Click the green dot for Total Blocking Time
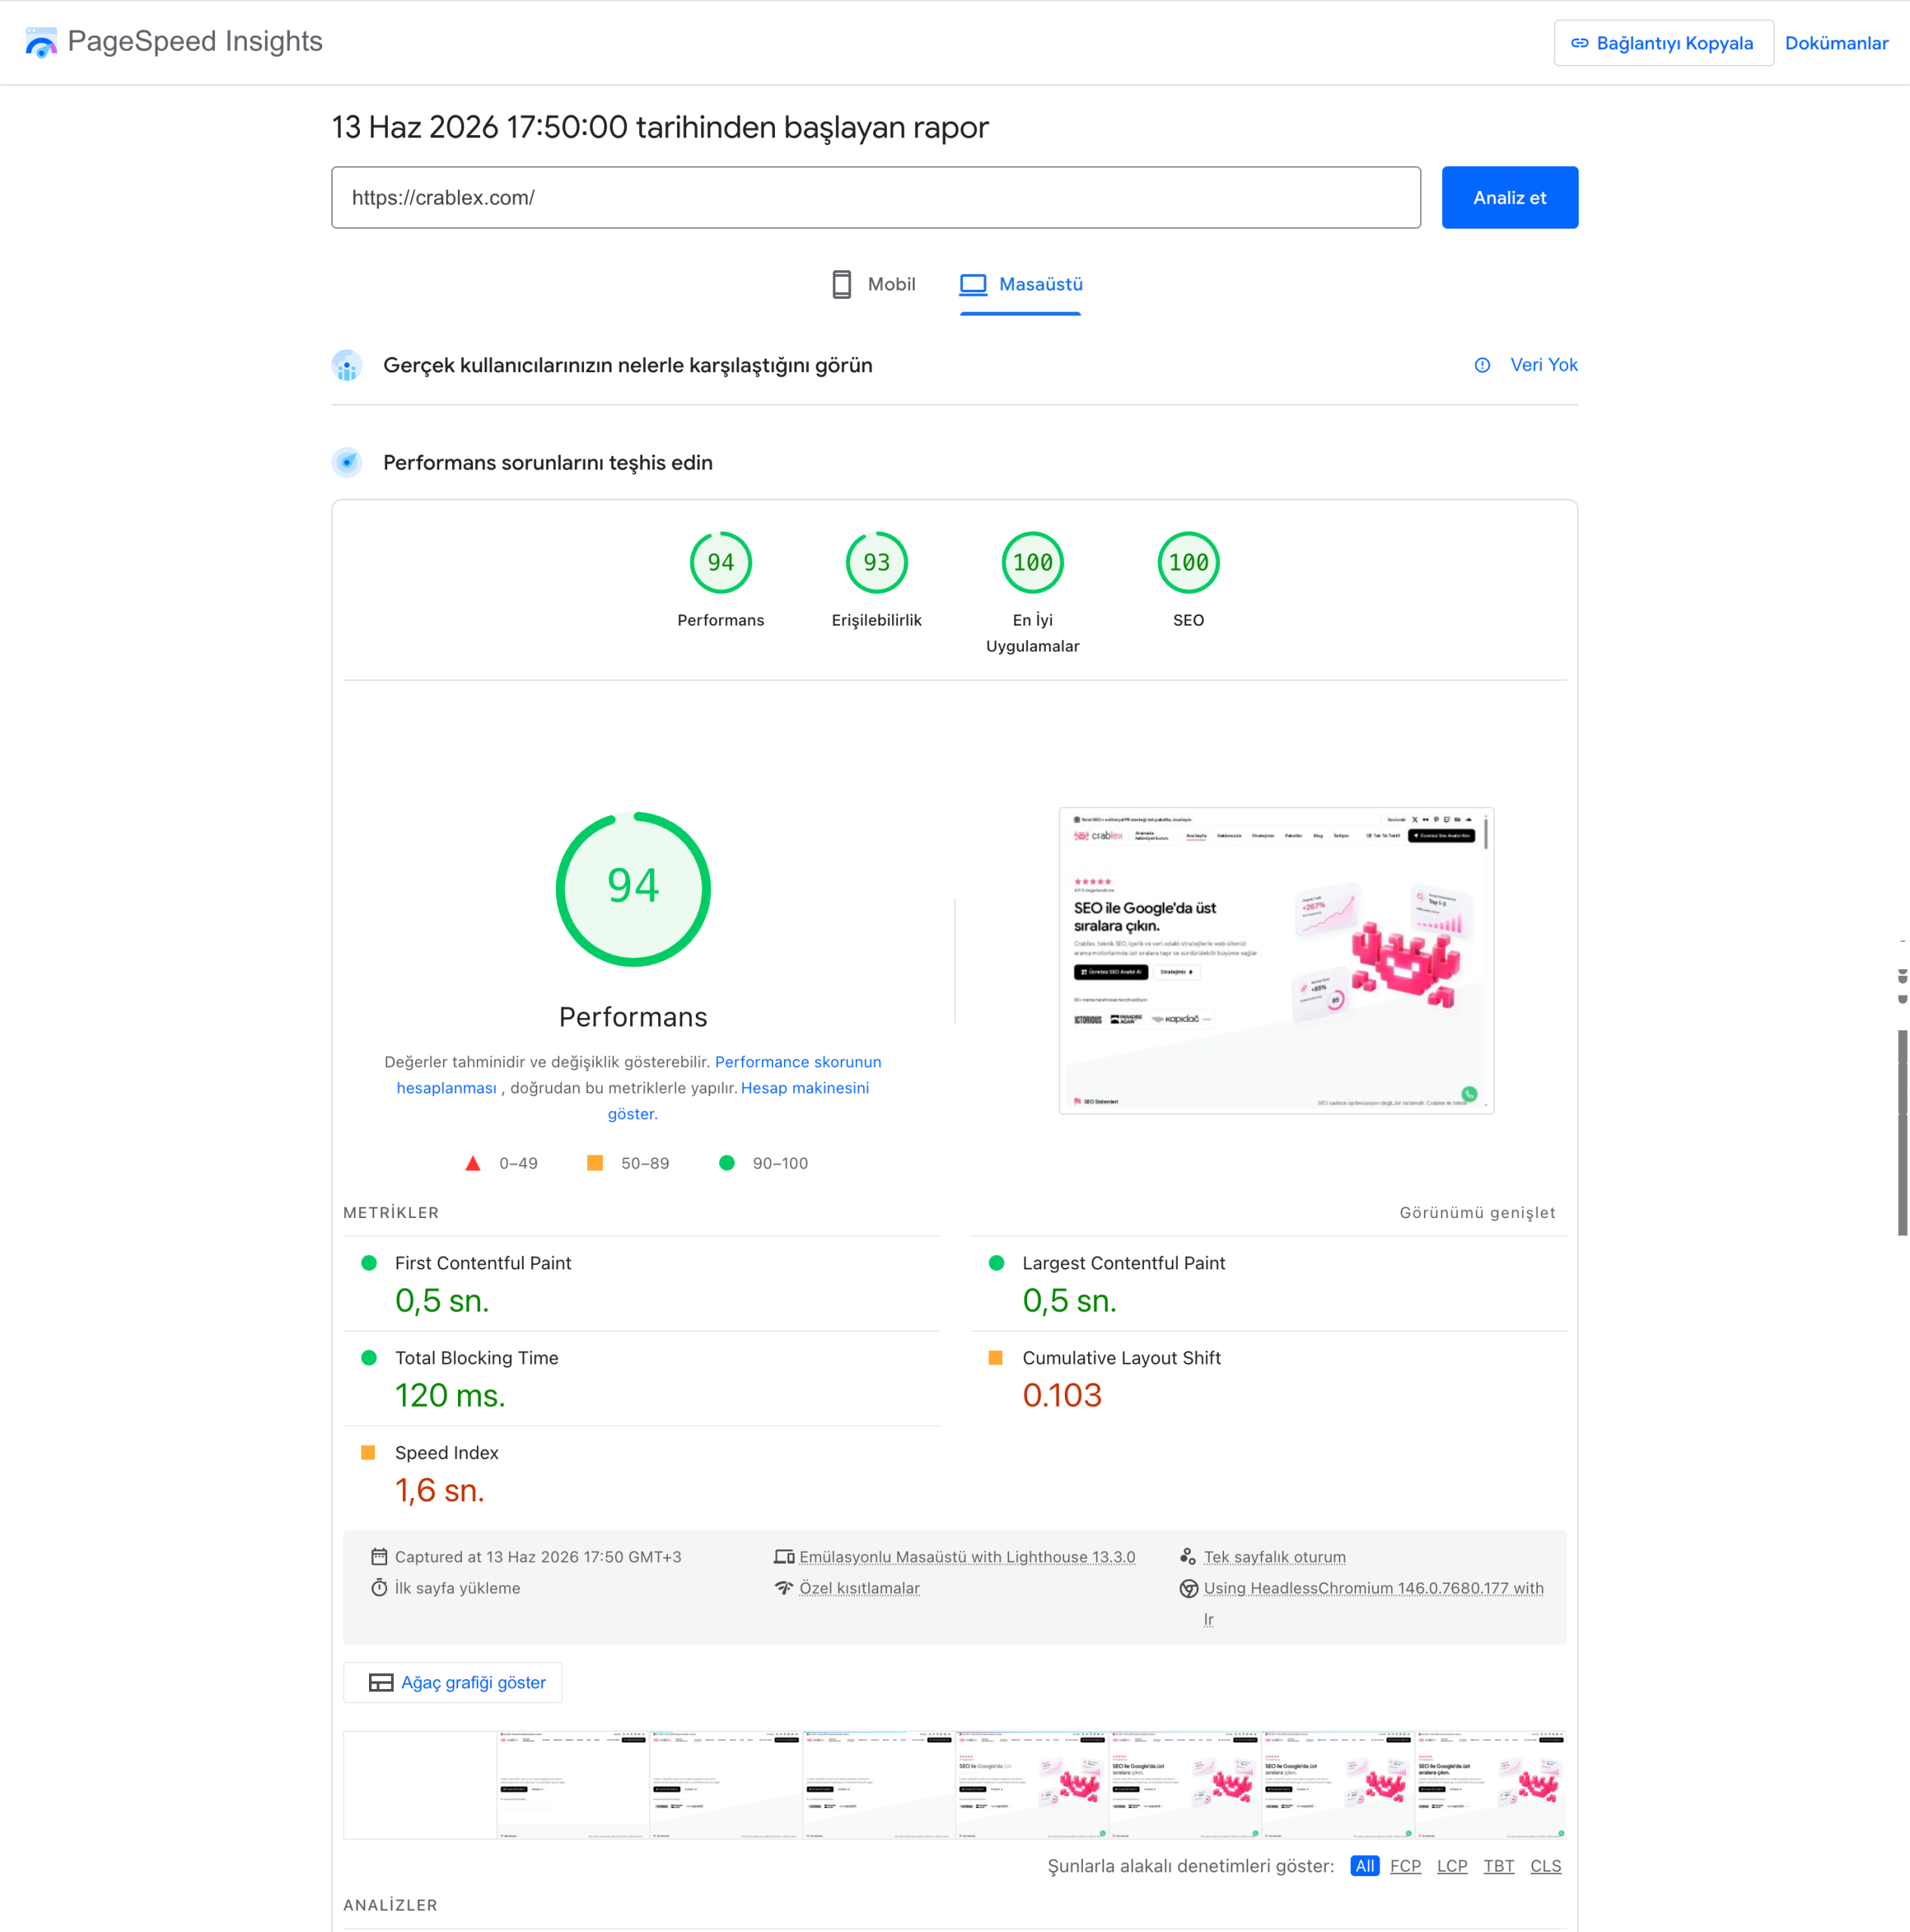 pos(369,1357)
